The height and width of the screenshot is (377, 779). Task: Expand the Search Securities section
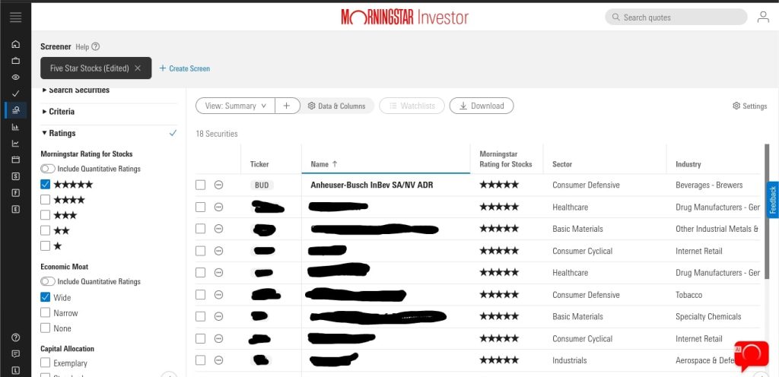[76, 90]
